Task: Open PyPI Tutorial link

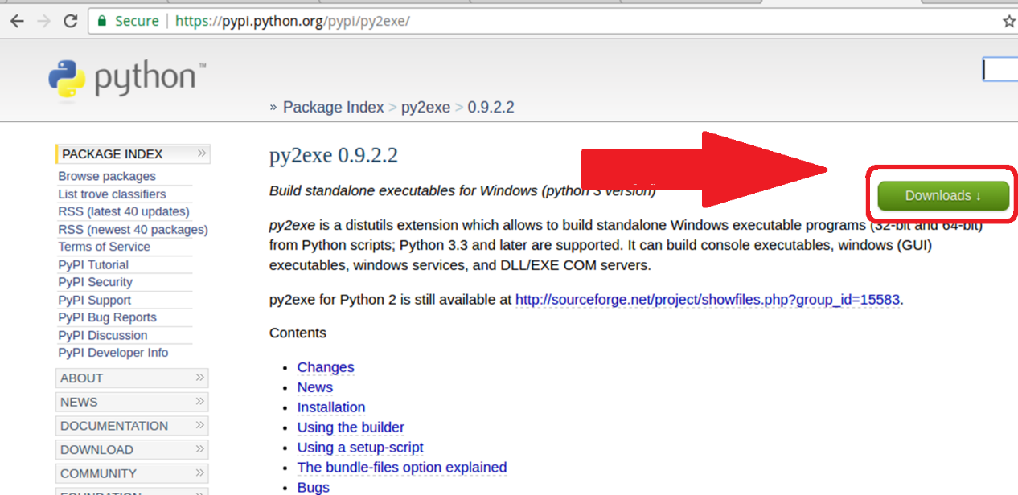Action: [x=93, y=264]
